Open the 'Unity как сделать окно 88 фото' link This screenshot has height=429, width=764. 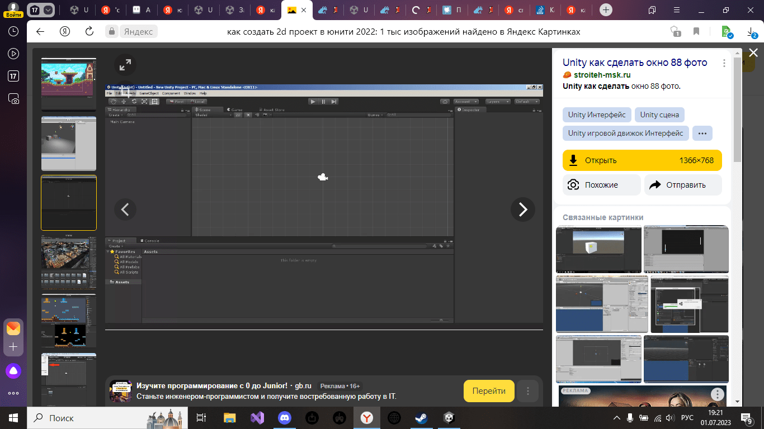635,63
